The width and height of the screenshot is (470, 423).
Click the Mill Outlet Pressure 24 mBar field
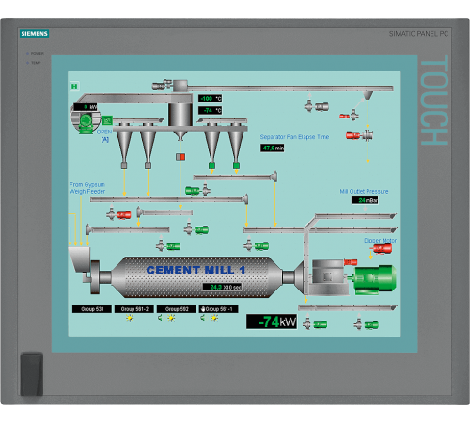pos(365,200)
